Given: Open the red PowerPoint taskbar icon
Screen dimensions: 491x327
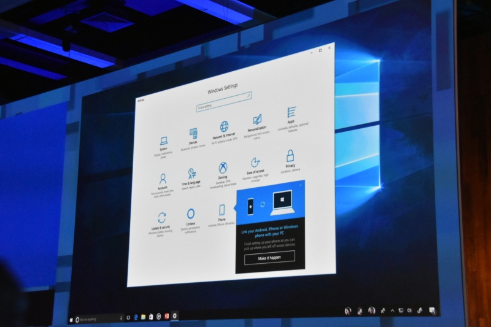Looking at the screenshot, I should pos(166,316).
